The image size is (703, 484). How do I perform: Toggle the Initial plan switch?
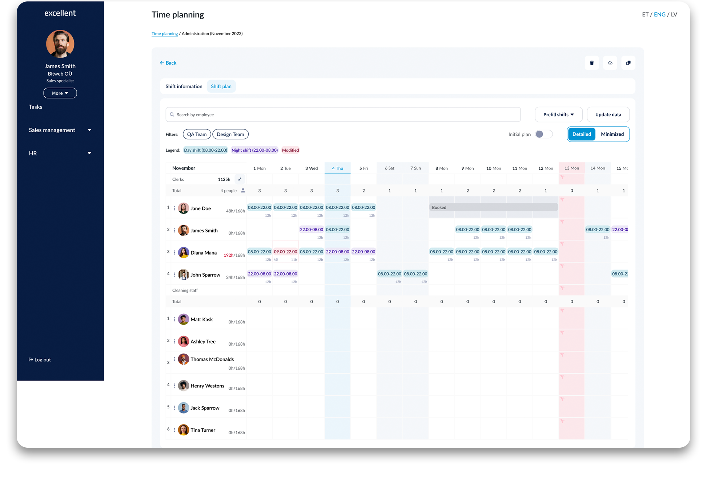544,134
